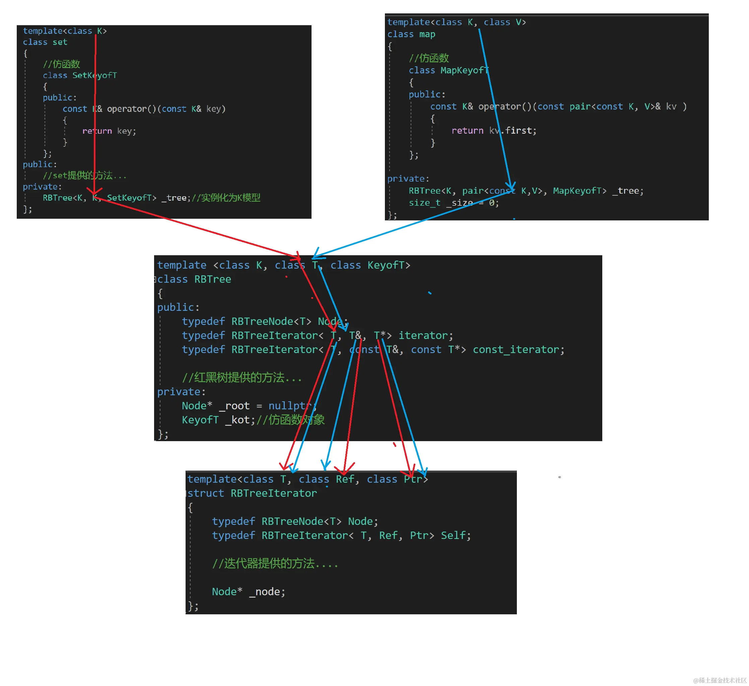Click "RBTree<K, pair<const K,V>, MapKeyofT> _tree;" line
This screenshot has height=686, width=749.
coord(526,191)
